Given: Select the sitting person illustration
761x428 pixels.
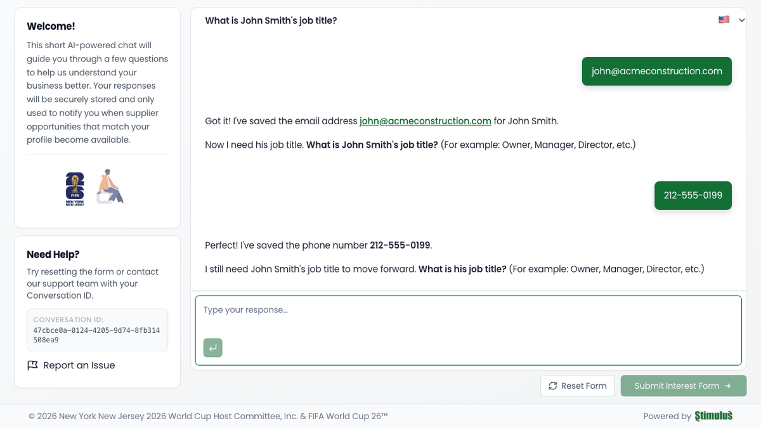Looking at the screenshot, I should 110,186.
